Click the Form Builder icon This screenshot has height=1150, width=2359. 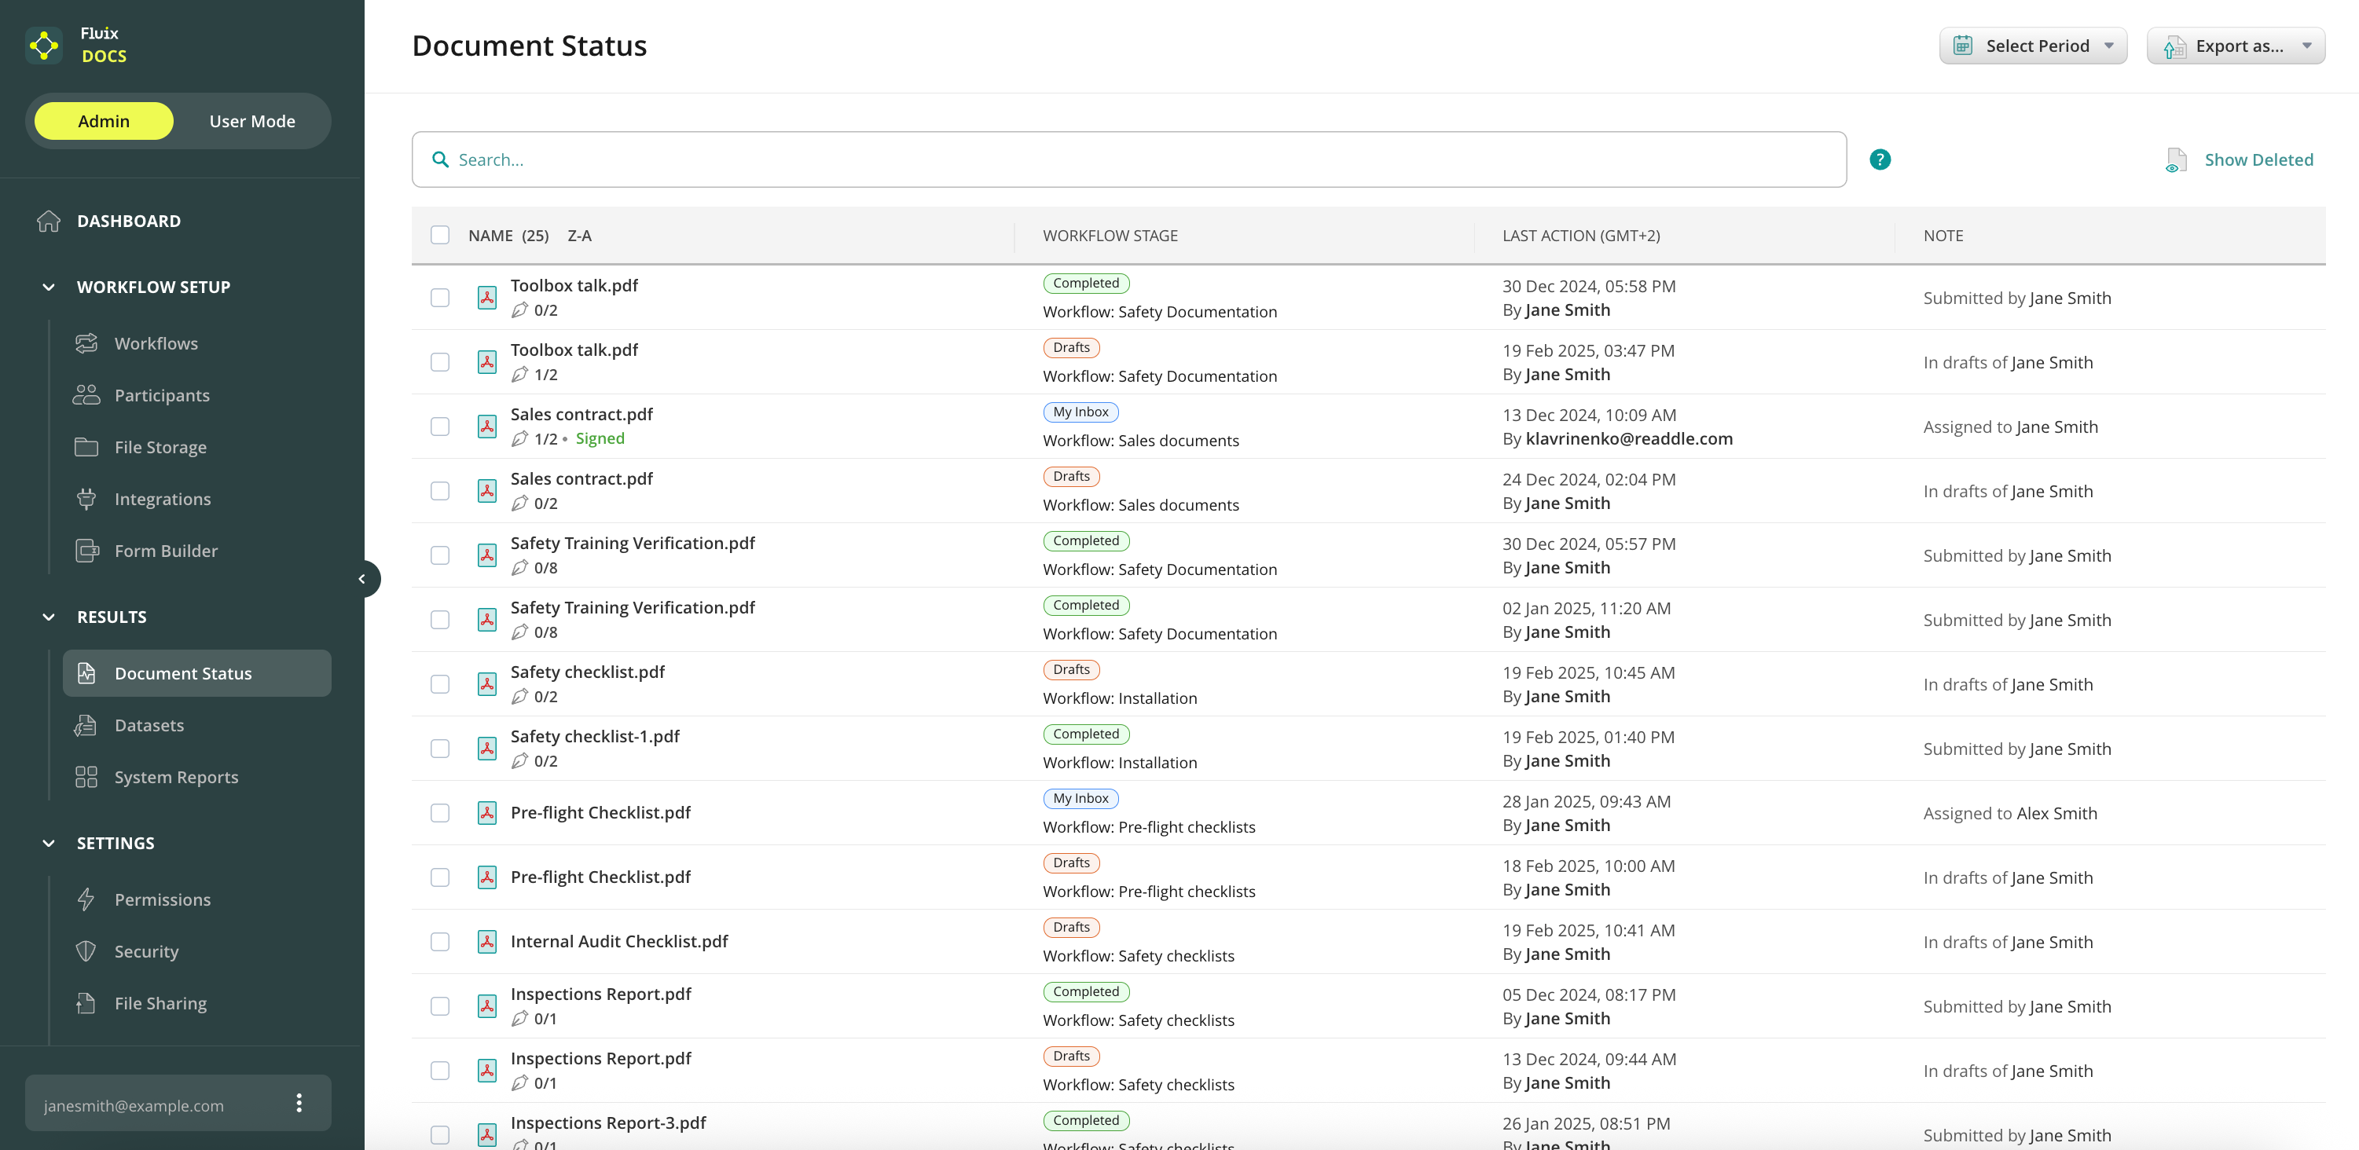point(86,551)
